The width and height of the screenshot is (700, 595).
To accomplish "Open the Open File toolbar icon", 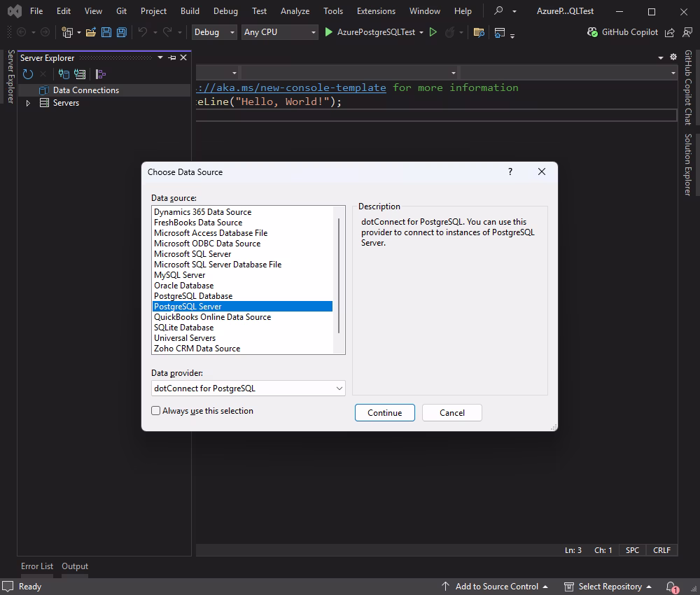I will tap(90, 31).
